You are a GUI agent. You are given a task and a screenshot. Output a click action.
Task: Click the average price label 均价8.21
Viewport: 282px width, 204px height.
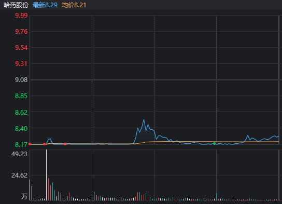pyautogui.click(x=74, y=5)
